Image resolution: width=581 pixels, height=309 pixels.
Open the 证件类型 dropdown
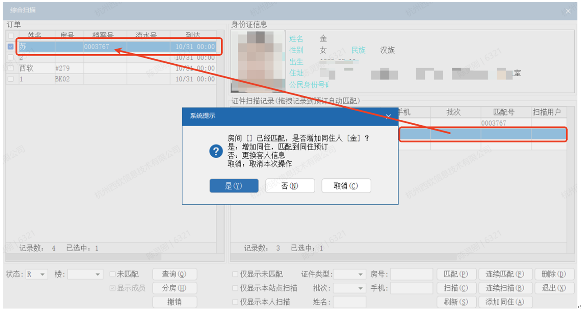(x=349, y=274)
